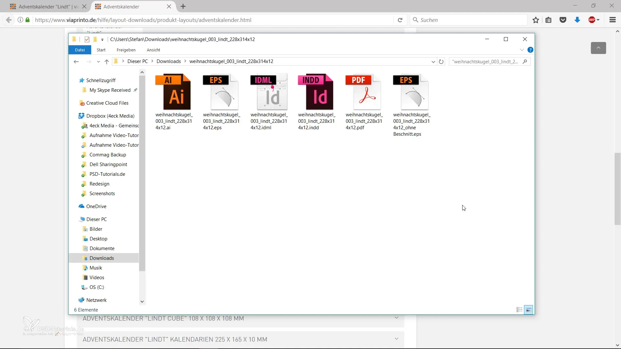The height and width of the screenshot is (349, 621).
Task: Click the chevron after Downloads breadcrumb
Action: [x=185, y=61]
